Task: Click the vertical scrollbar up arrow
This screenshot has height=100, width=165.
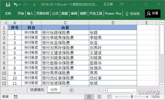Action: click(x=162, y=22)
